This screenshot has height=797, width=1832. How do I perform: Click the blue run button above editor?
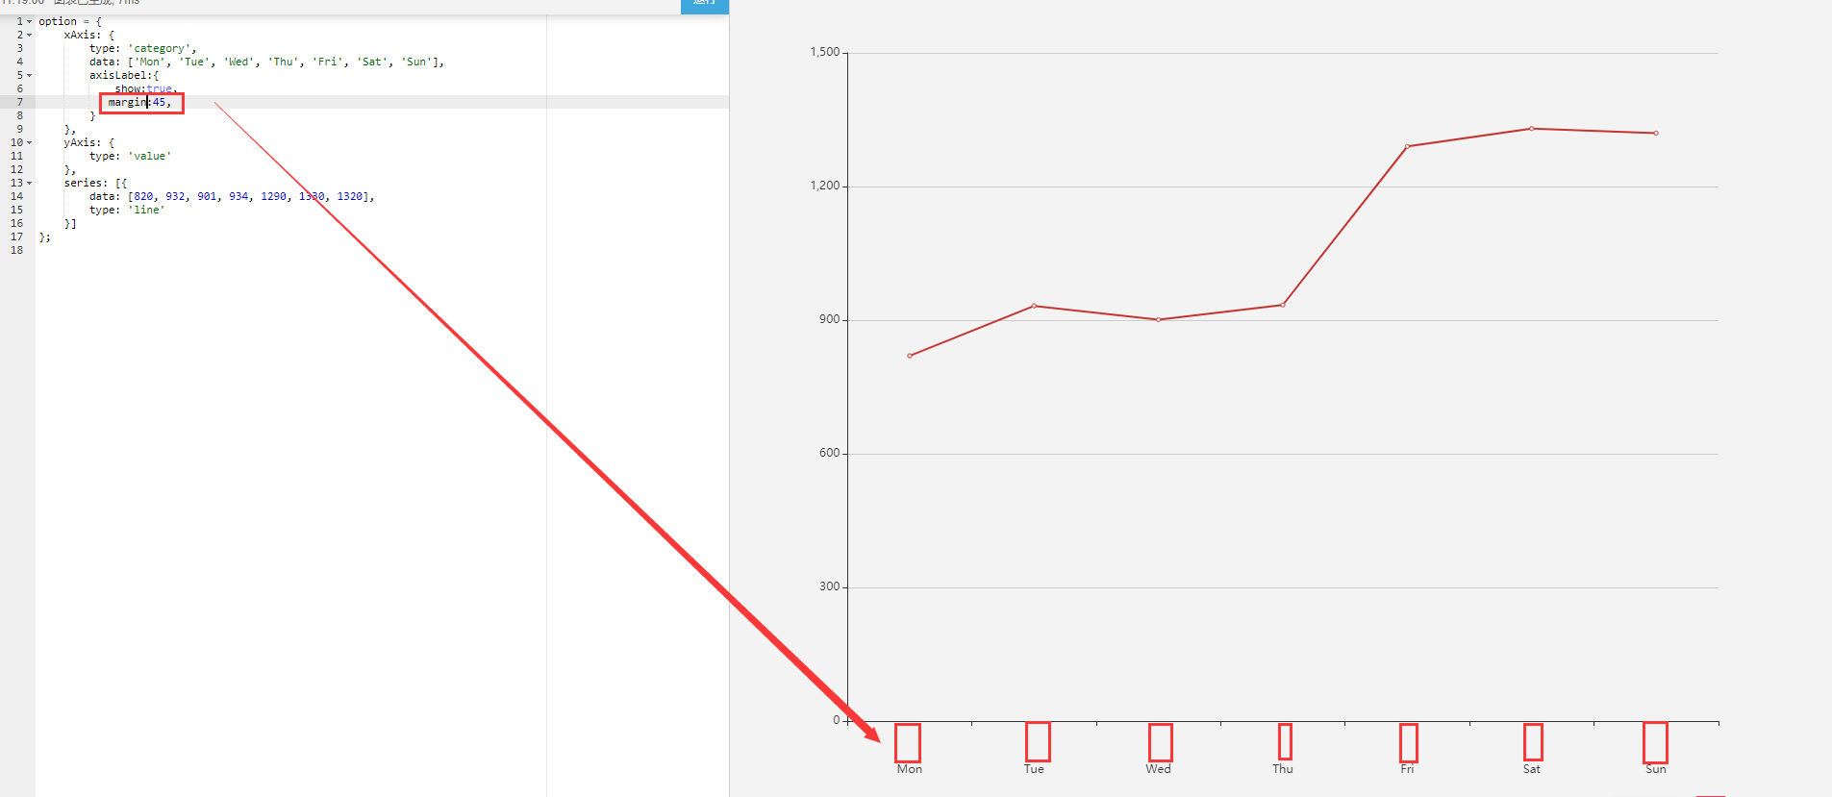tap(704, 5)
